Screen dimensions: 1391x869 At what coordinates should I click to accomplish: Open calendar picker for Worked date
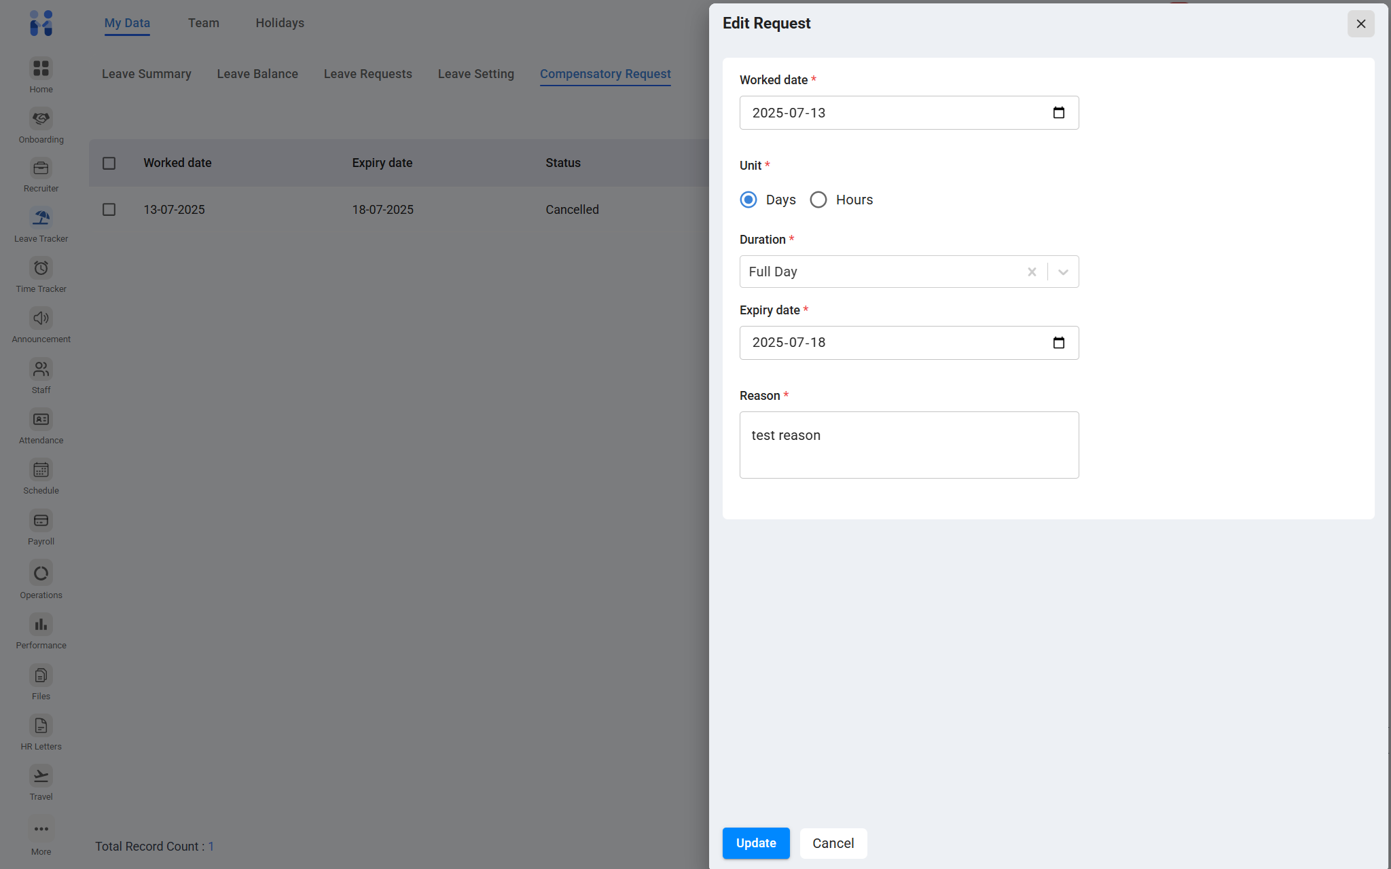pyautogui.click(x=1058, y=113)
